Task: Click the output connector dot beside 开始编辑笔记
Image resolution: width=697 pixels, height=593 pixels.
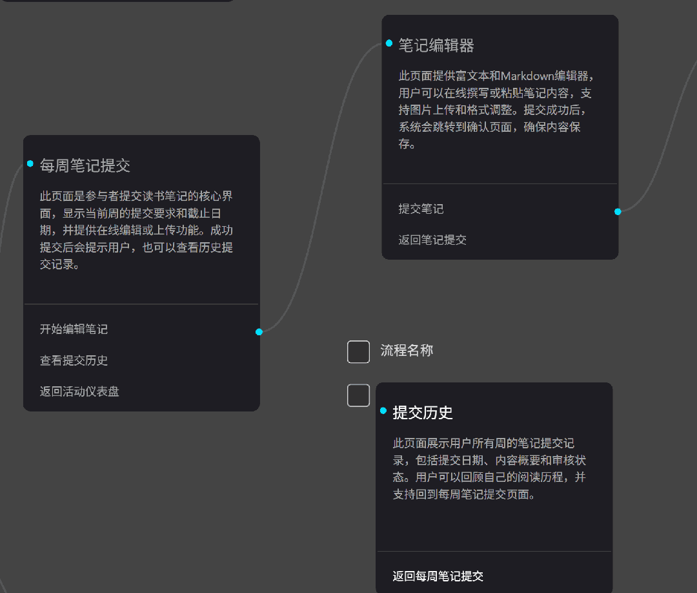Action: coord(259,332)
